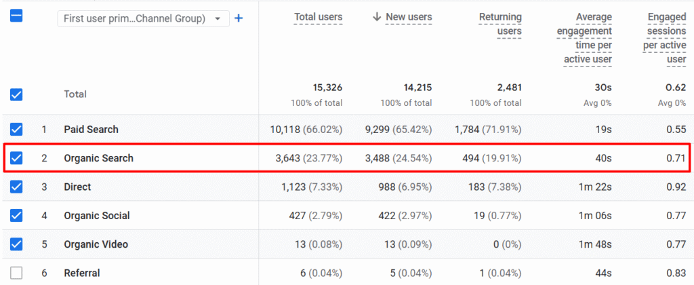This screenshot has width=694, height=285.
Task: Click the sort arrow beside New users
Action: (377, 17)
